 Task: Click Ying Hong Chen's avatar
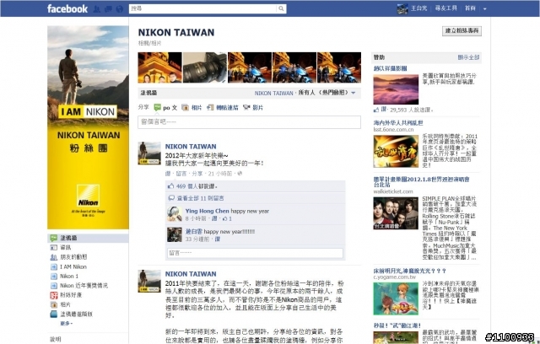(x=175, y=214)
